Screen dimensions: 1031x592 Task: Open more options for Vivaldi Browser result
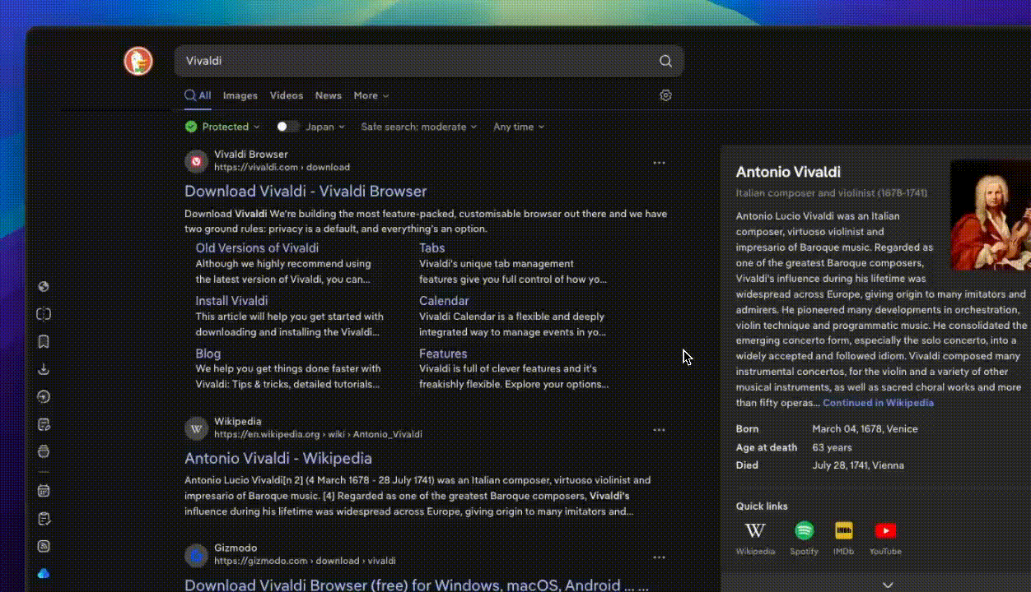tap(659, 163)
